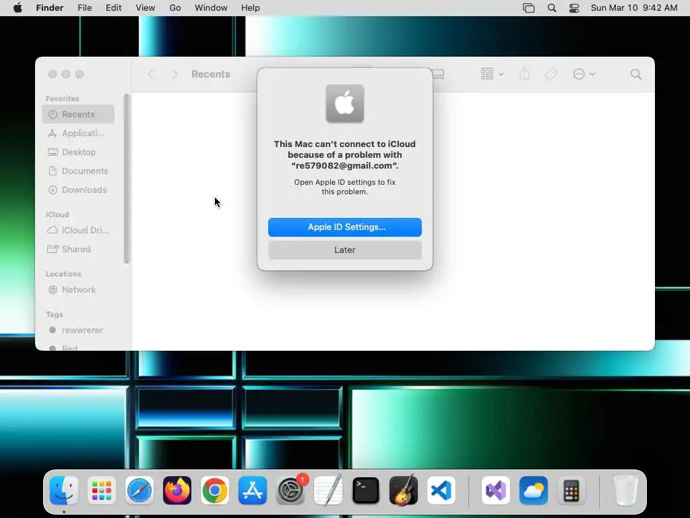The width and height of the screenshot is (690, 518).
Task: Open the group-by dropdown in Finder toolbar
Action: pos(492,74)
